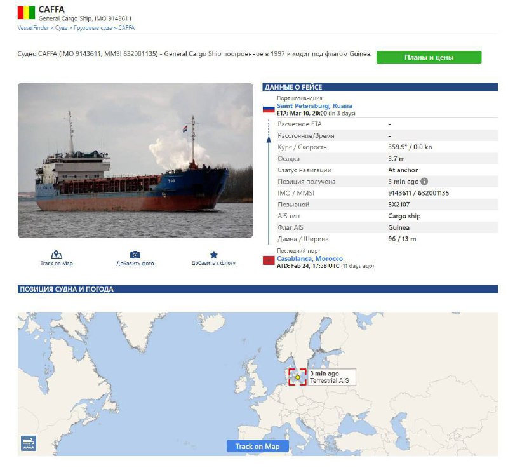Click the Russian flag icon
The height and width of the screenshot is (470, 508).
pyautogui.click(x=269, y=109)
